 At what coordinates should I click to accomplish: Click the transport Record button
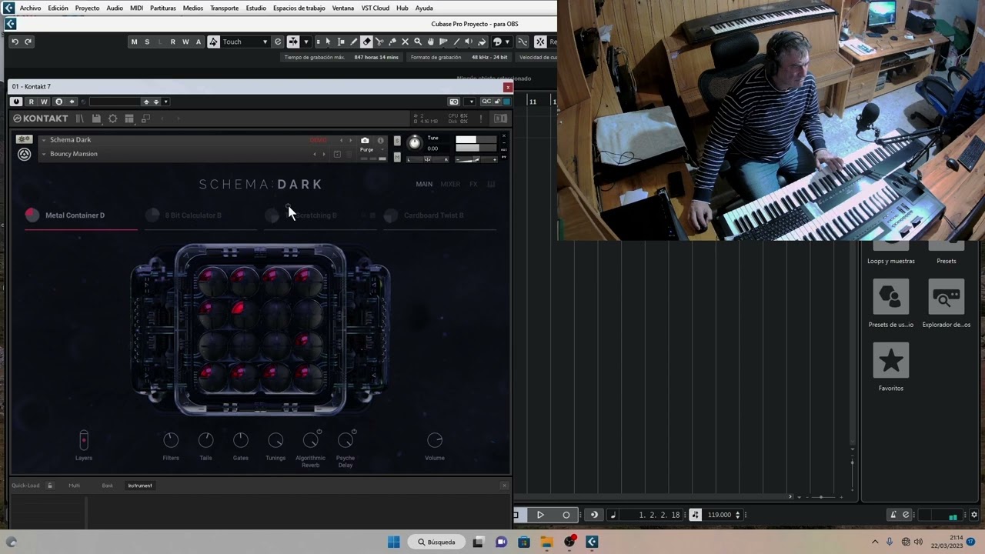[566, 515]
